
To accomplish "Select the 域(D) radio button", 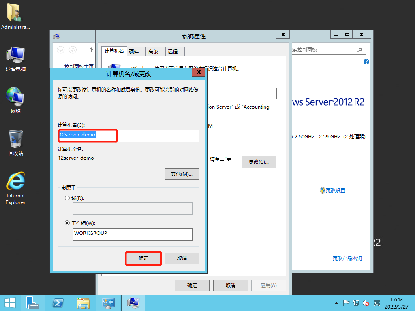I will click(67, 198).
